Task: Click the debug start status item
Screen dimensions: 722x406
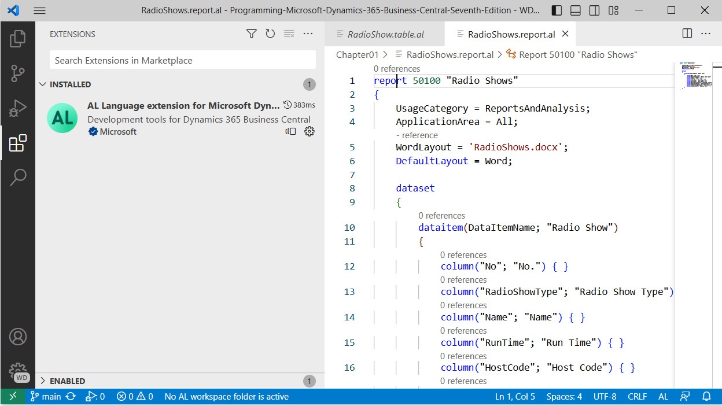Action: point(95,397)
